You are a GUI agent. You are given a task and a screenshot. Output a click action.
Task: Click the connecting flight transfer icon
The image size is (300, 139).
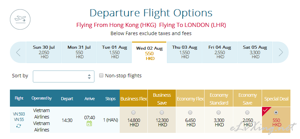pyautogui.click(x=19, y=126)
